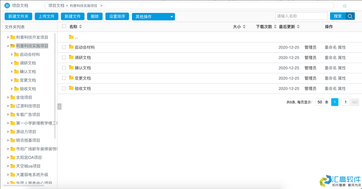Click the folder icon beside 启动会材料
The height and width of the screenshot is (189, 362).
point(71,47)
